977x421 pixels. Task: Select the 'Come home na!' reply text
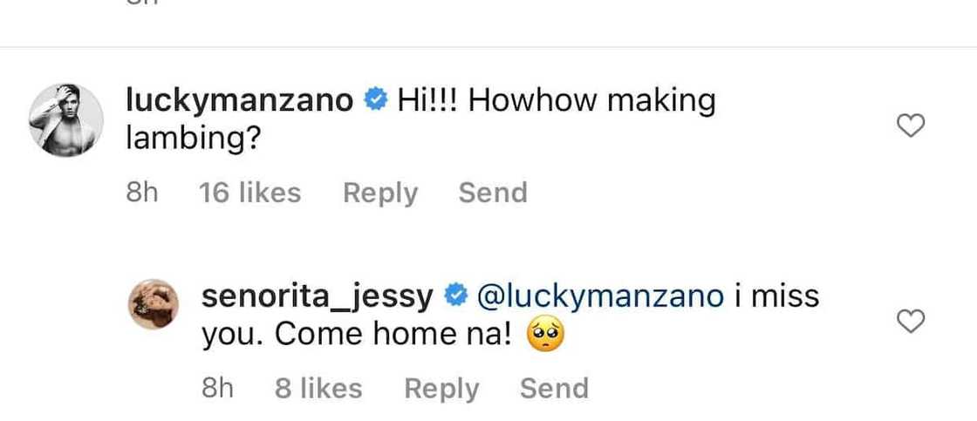pos(393,336)
